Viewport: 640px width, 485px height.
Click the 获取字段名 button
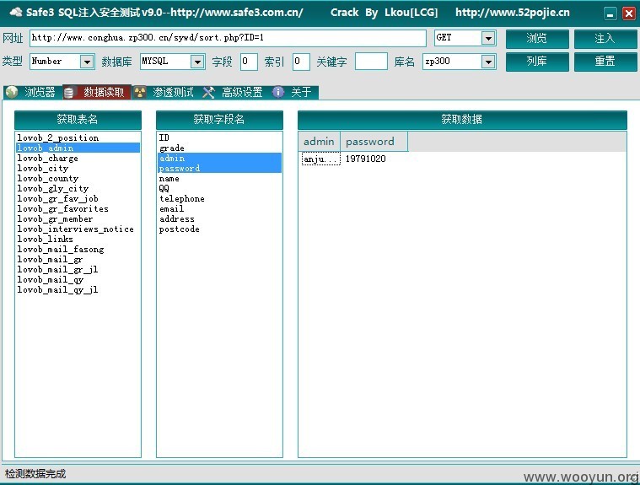(219, 120)
